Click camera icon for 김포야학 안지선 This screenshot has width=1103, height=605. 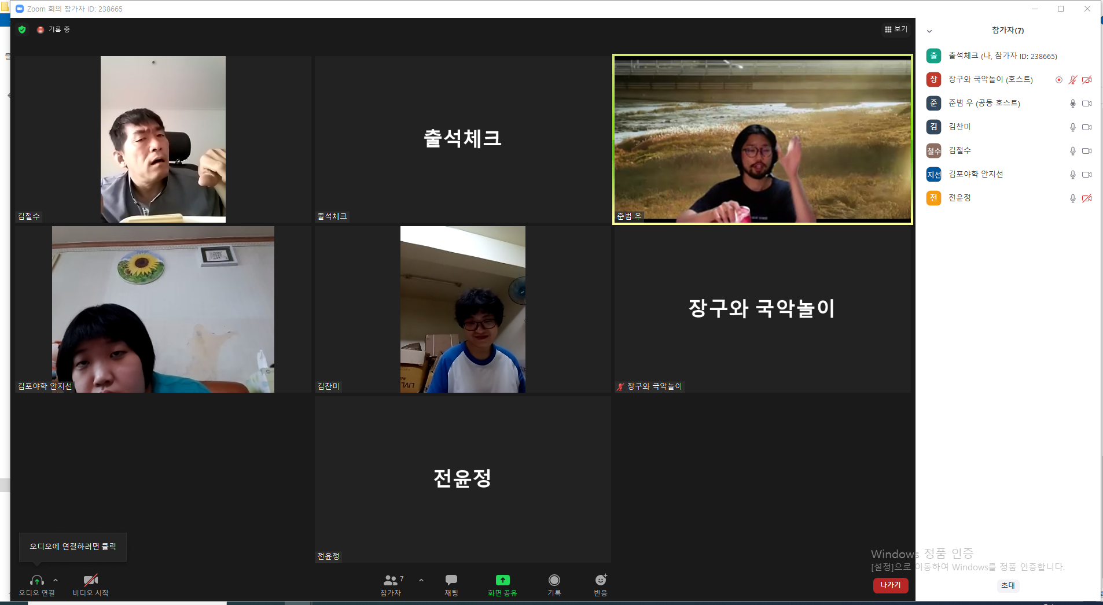[x=1087, y=175]
